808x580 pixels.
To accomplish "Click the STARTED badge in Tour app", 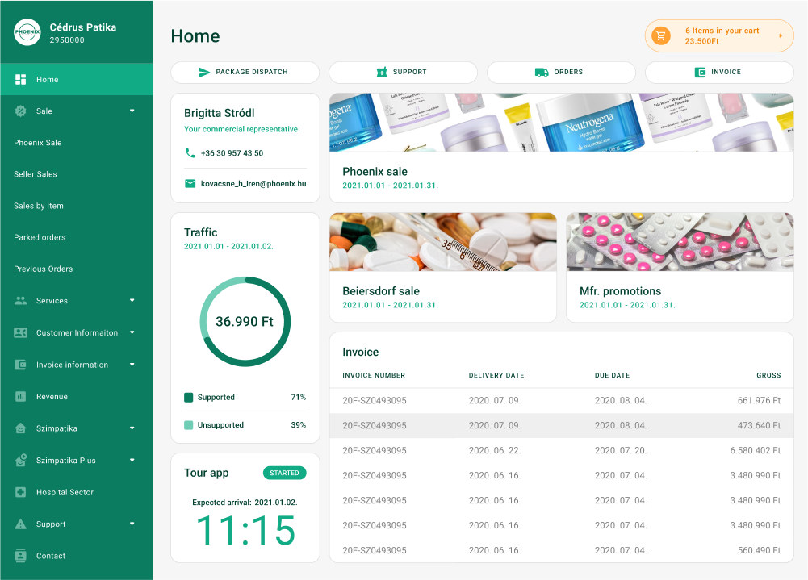I will click(x=284, y=473).
